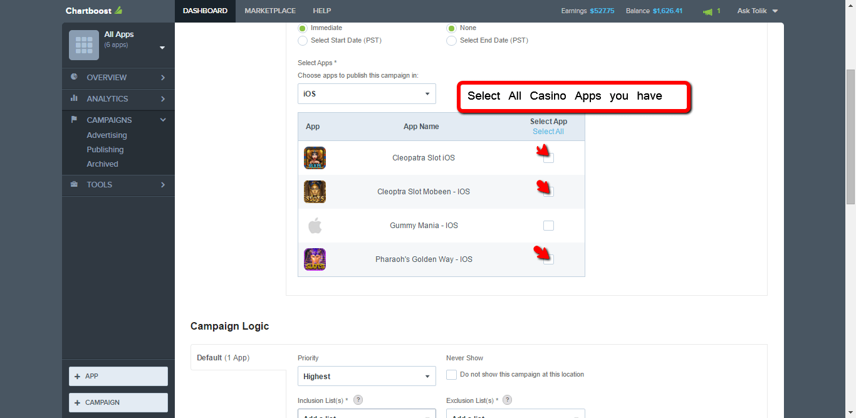Open the Inclusion List add a list dropdown
This screenshot has width=856, height=418.
[367, 414]
